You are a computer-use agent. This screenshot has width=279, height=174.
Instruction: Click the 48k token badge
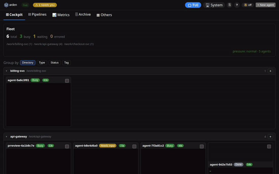(180, 146)
